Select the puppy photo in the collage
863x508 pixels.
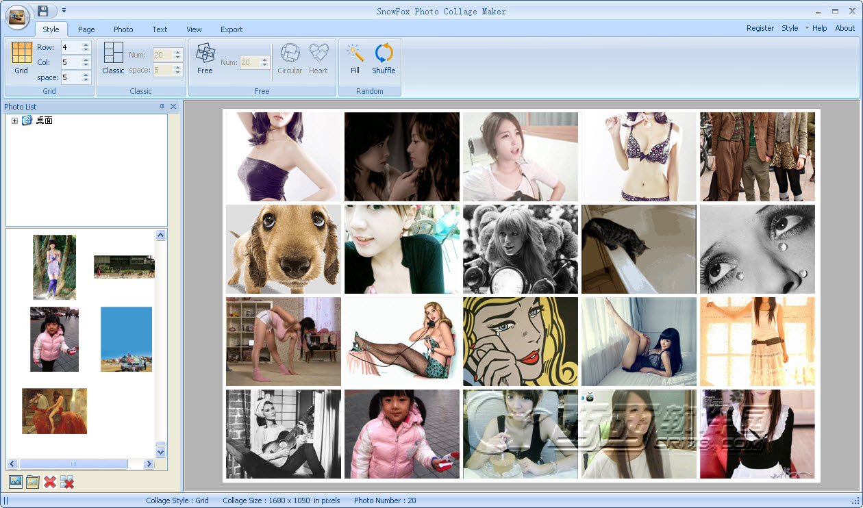point(284,249)
